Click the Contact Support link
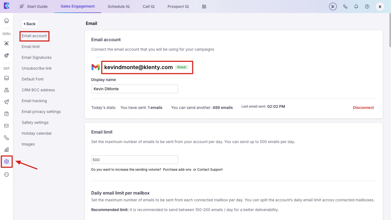Viewport: 391px width, 220px height. pos(210,170)
